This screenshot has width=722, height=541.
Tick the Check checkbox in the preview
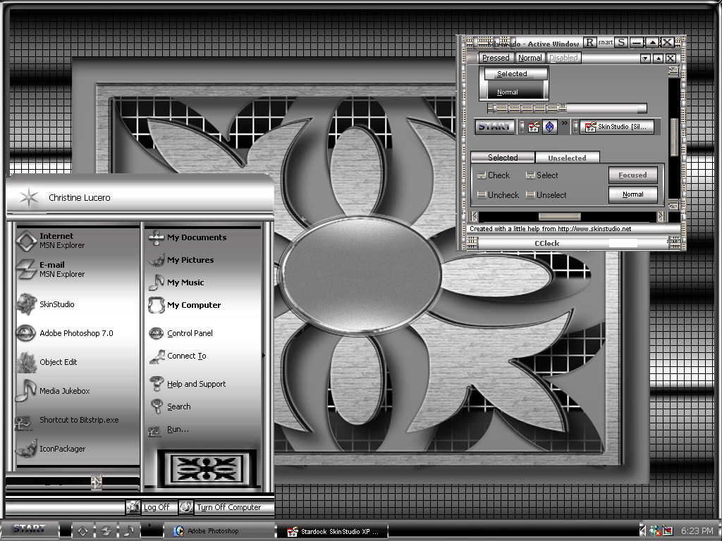pos(482,175)
